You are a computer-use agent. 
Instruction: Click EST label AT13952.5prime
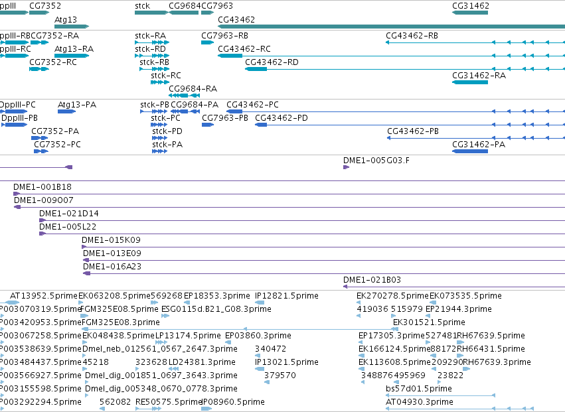coord(44,297)
